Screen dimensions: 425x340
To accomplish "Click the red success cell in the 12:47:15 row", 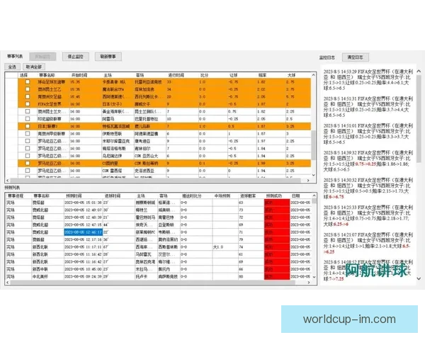I will click(277, 225).
